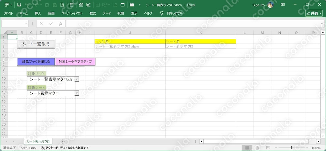Open ribbon display options icon
Viewport: 326px width, 151px height.
click(x=283, y=5)
